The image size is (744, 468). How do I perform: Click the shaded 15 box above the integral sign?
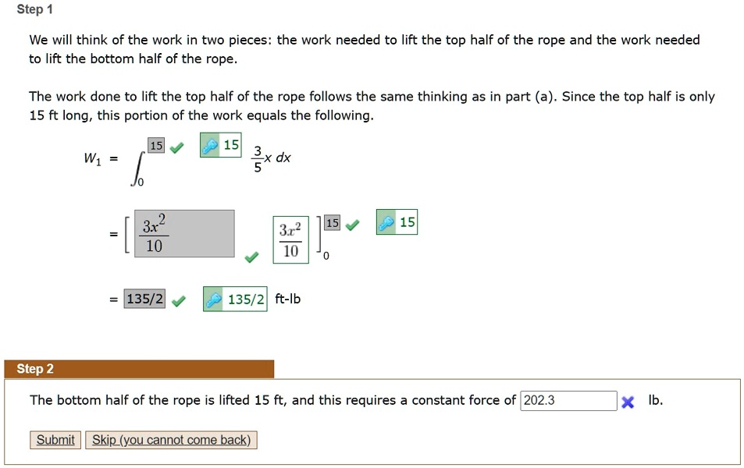coord(155,145)
